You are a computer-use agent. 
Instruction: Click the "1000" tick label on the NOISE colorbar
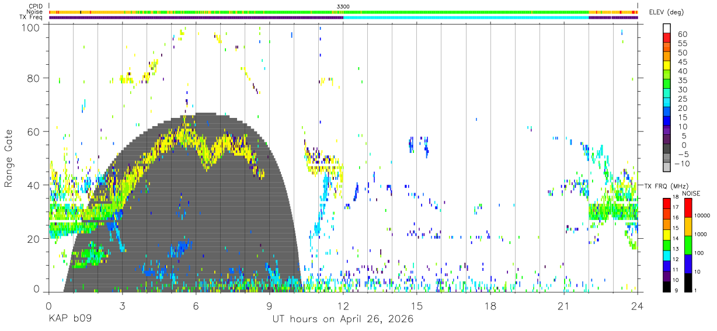[701, 234]
